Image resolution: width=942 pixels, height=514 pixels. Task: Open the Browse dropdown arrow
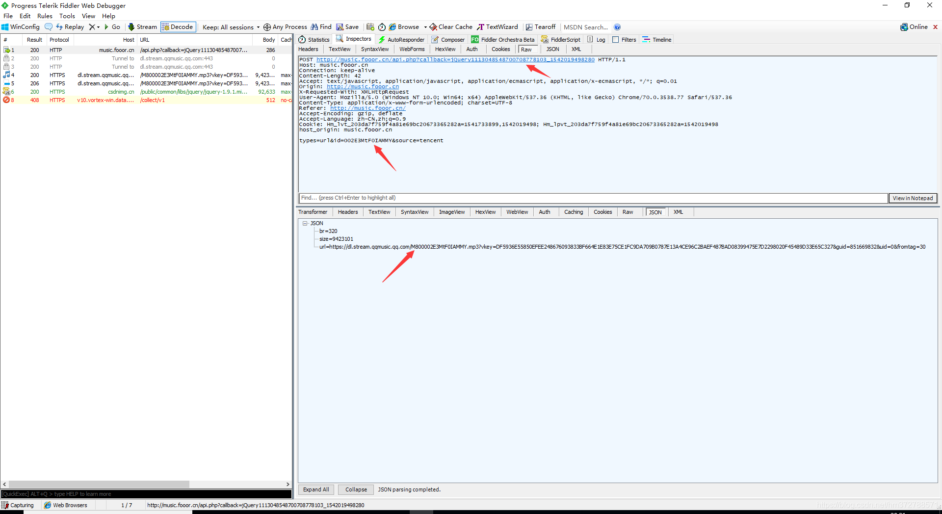click(x=425, y=27)
